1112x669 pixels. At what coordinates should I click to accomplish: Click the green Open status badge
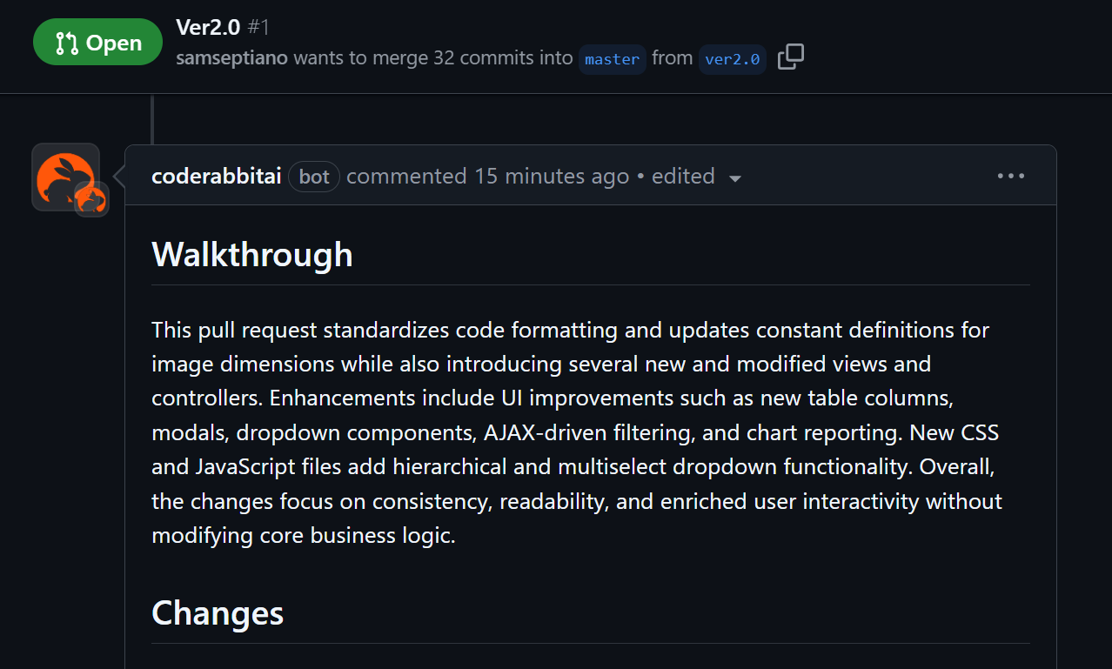[x=97, y=43]
